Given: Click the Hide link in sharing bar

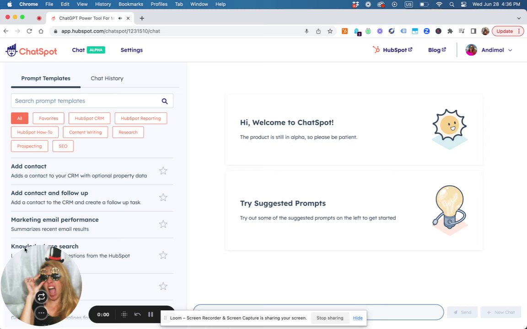Looking at the screenshot, I should (x=358, y=318).
